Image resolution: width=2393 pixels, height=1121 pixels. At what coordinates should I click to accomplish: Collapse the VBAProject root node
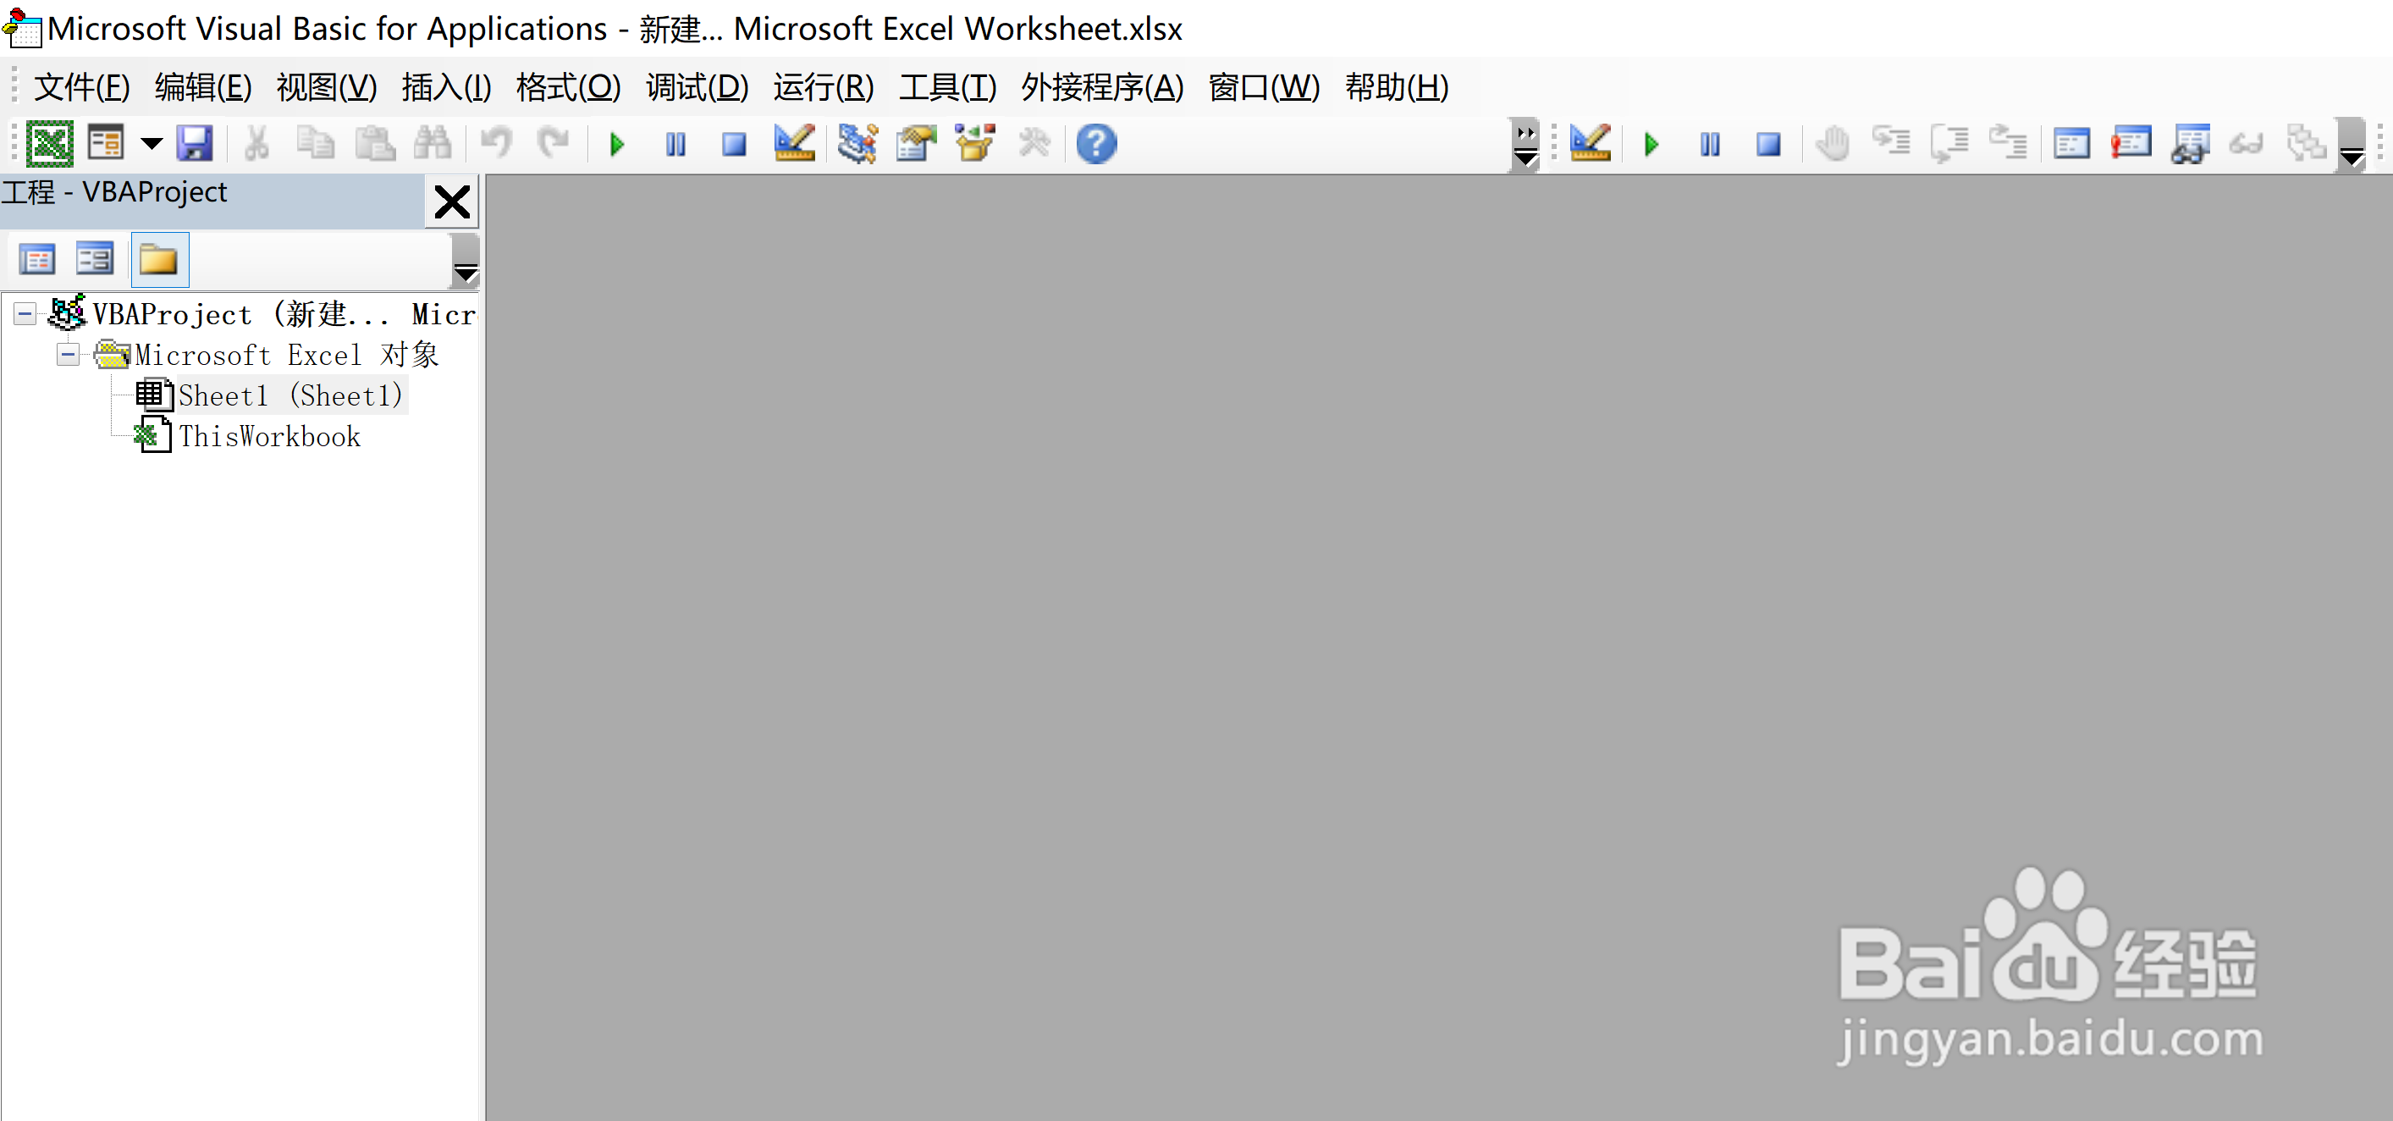pyautogui.click(x=25, y=314)
